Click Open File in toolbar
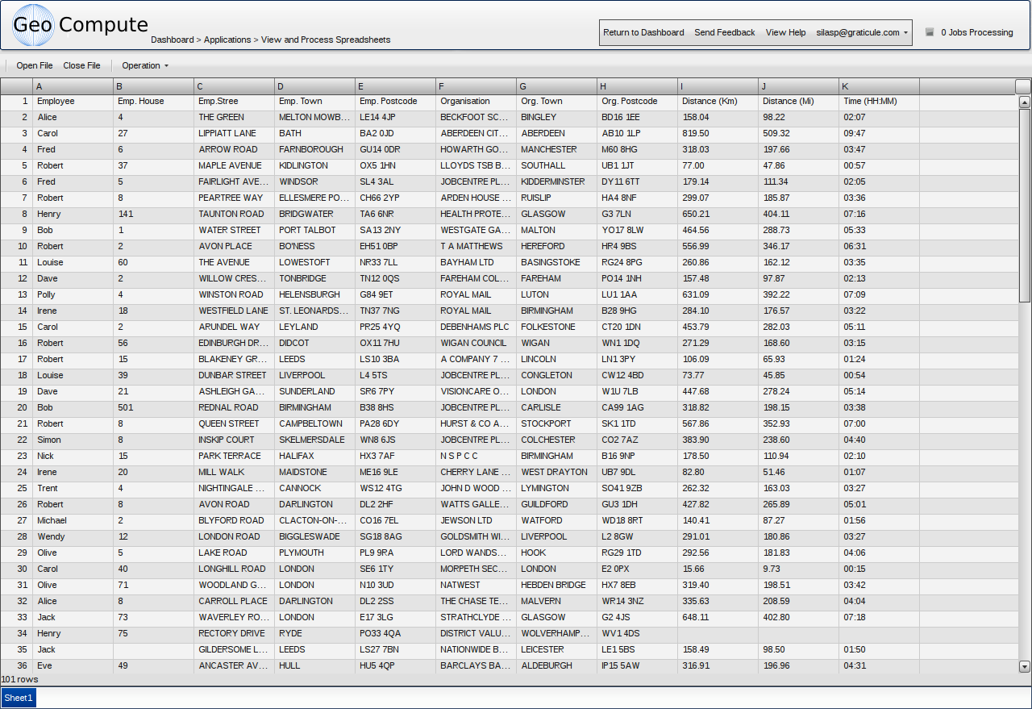The height and width of the screenshot is (709, 1032). [35, 65]
